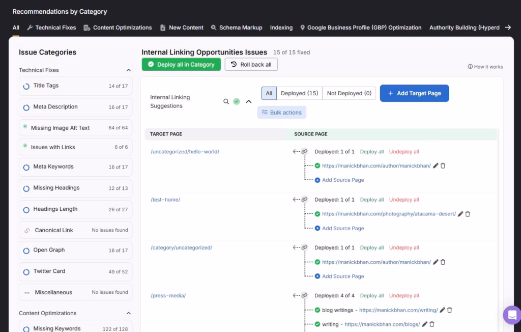Viewport: 521px width, 332px height.
Task: Toggle the green check status beside suggestions
Action: click(x=237, y=101)
